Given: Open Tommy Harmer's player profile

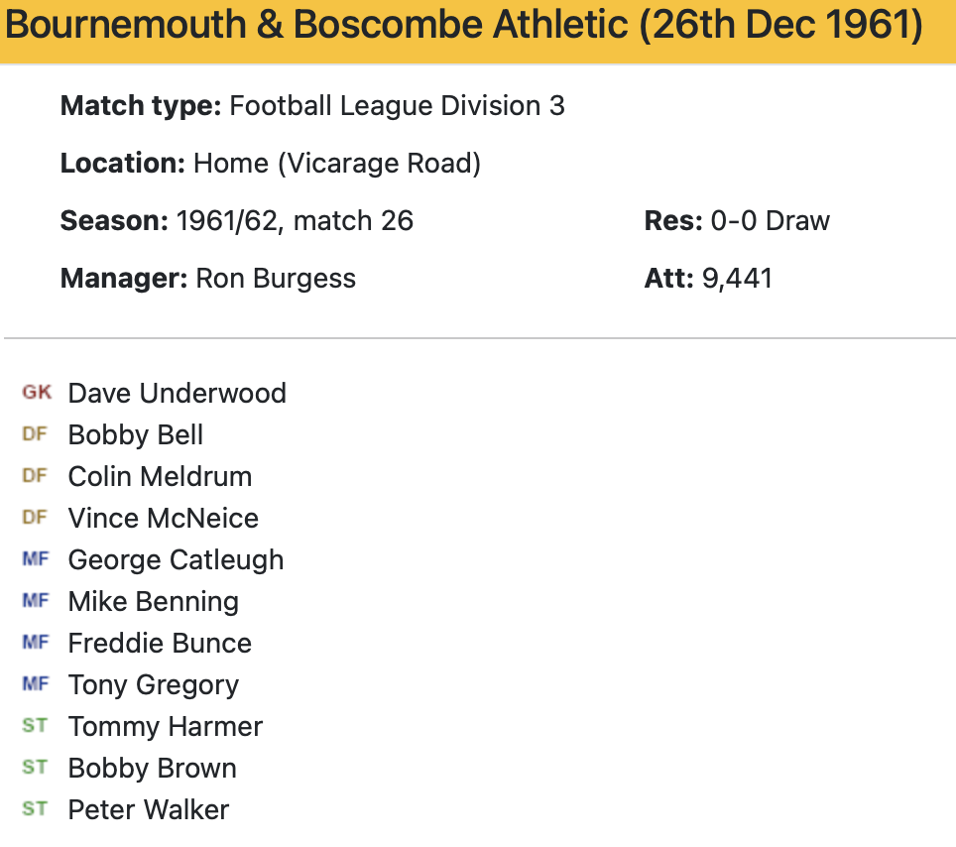Looking at the screenshot, I should (165, 726).
